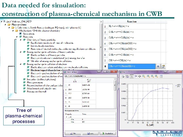This screenshot has width=183, height=137.
Task: Select Equilibrium reactions of neutral molecules
Action: [52, 43]
